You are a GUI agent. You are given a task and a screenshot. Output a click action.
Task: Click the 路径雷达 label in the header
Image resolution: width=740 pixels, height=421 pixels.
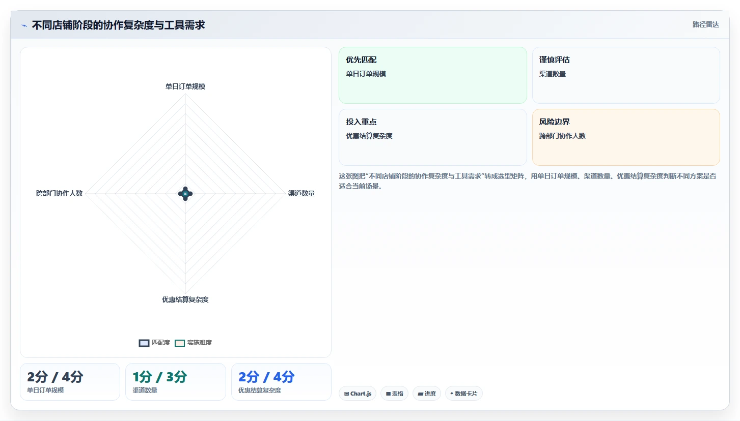tap(705, 25)
